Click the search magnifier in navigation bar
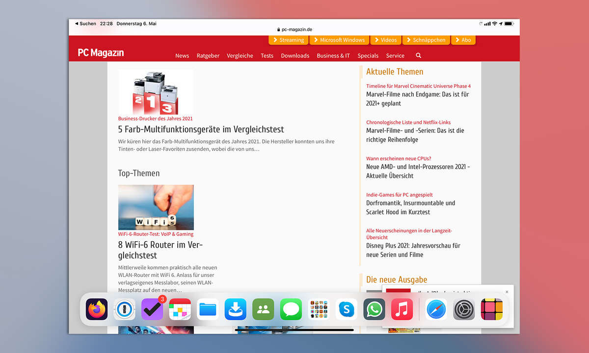 (x=418, y=55)
